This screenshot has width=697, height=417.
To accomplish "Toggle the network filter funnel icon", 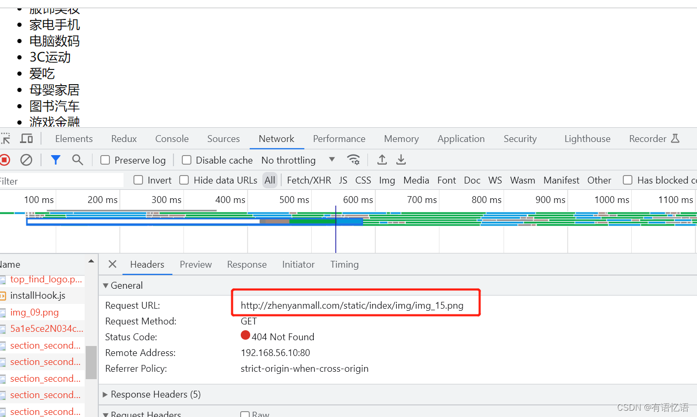I will 56,160.
